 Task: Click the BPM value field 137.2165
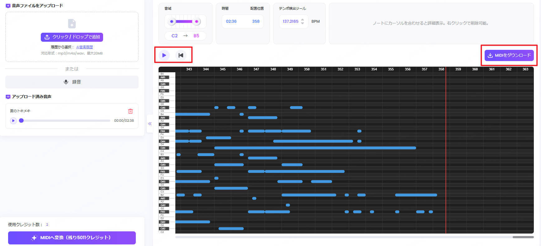291,21
